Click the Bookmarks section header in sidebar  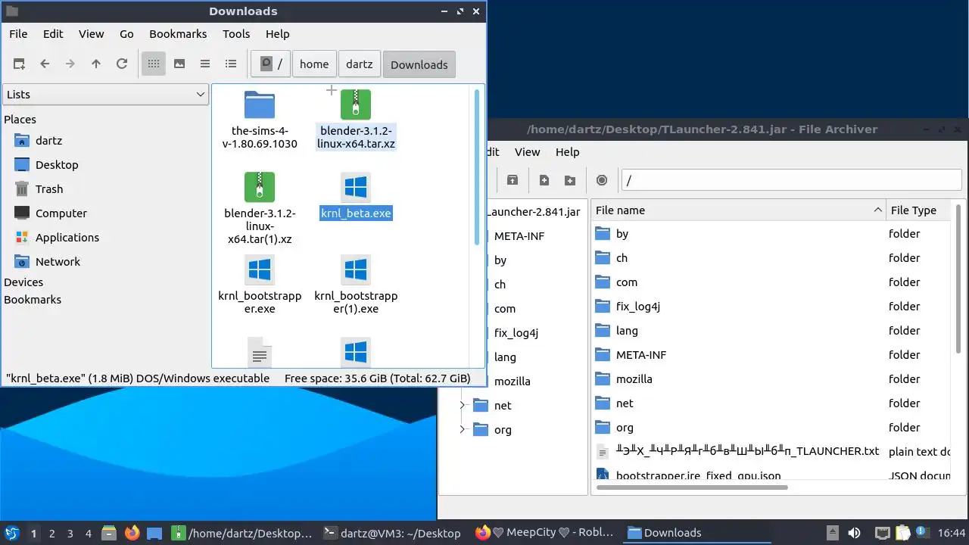click(x=33, y=300)
